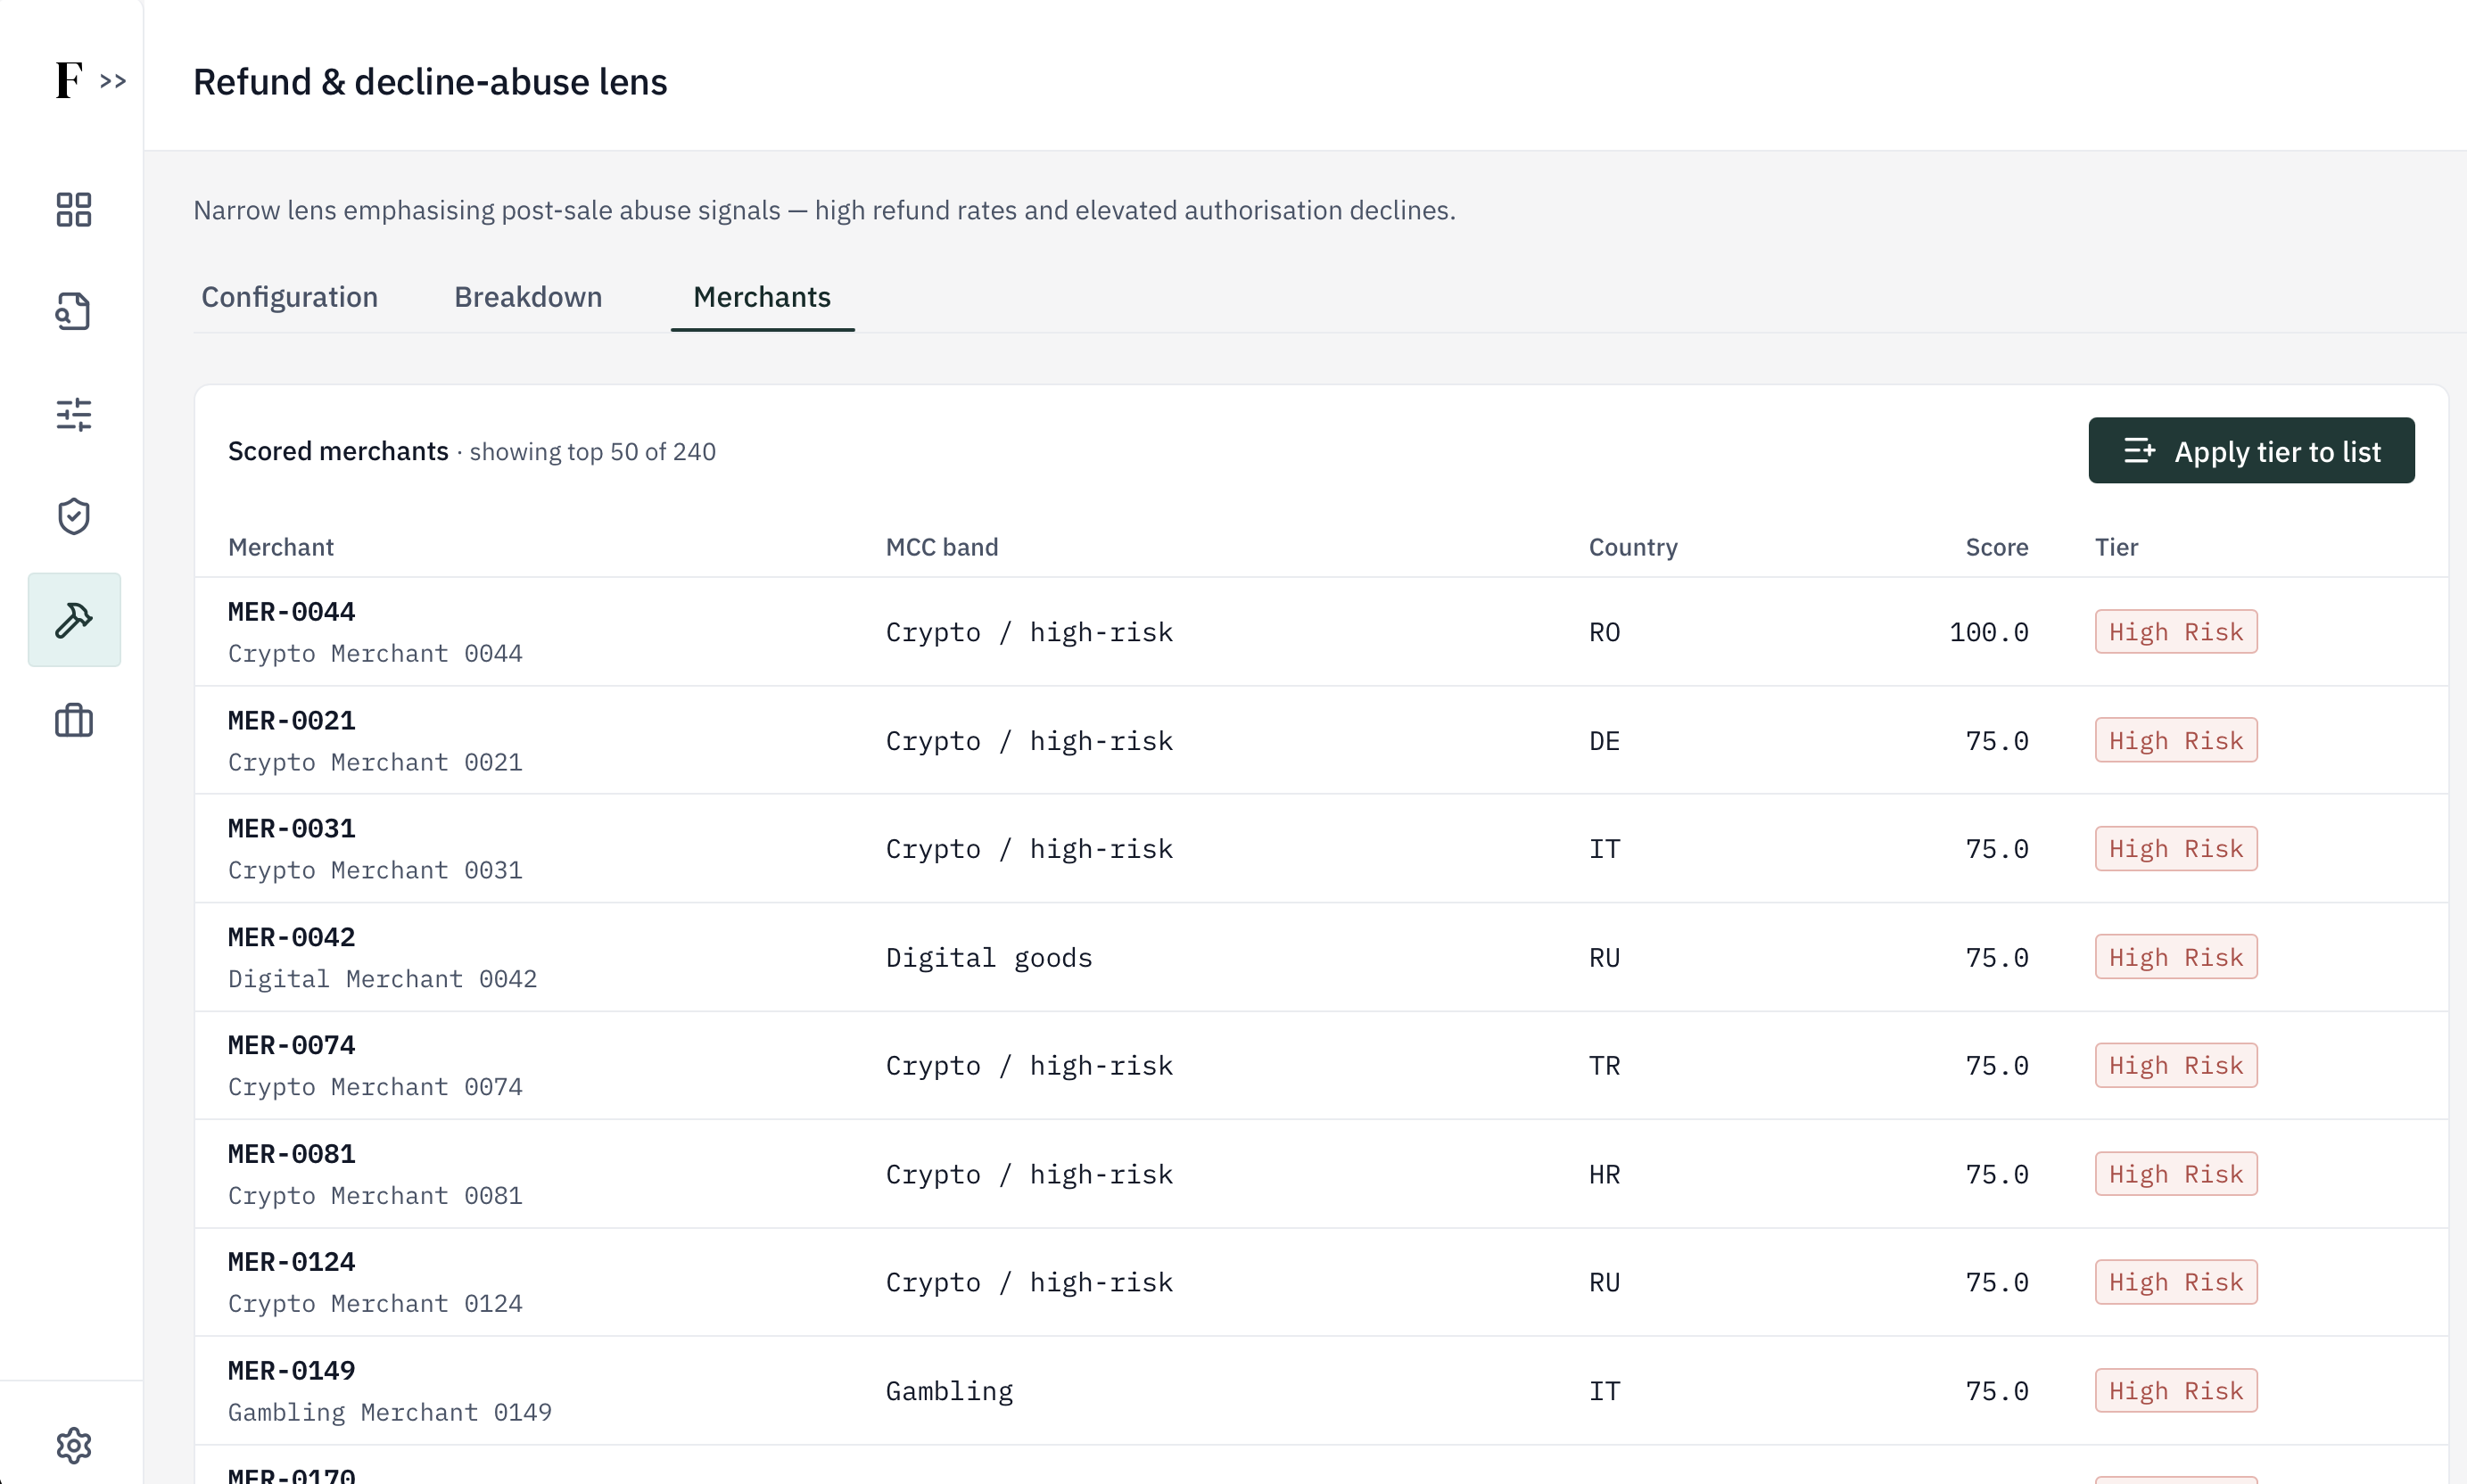The image size is (2467, 1484).
Task: Click High Risk badge for MER-0149
Action: [2176, 1391]
